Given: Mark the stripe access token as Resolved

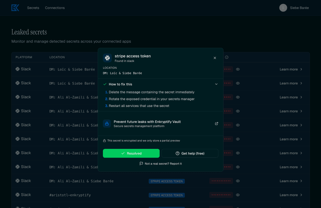Looking at the screenshot, I should click(x=131, y=153).
